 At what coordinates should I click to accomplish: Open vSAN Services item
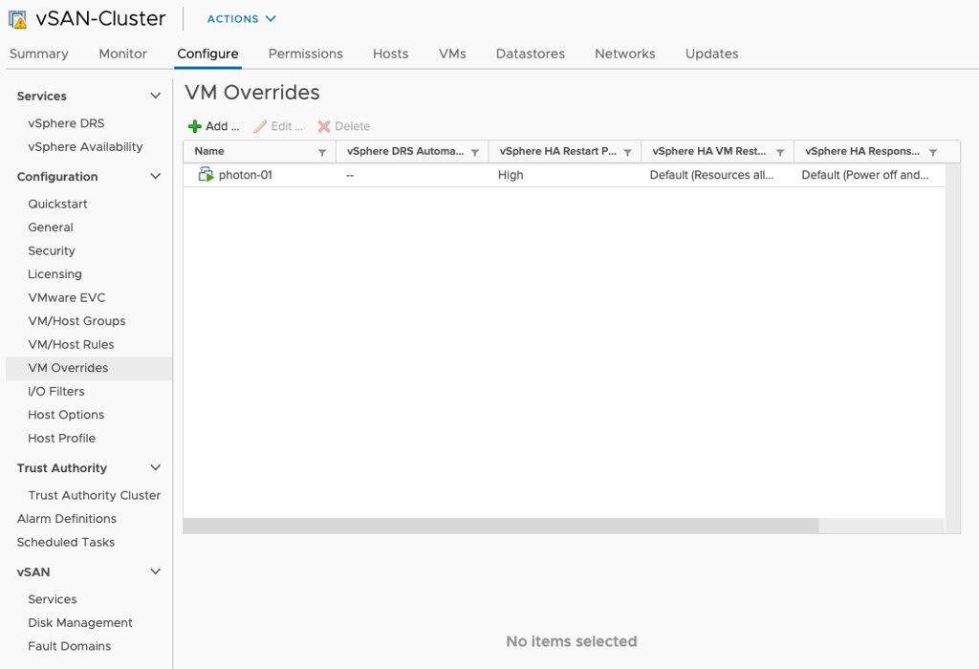click(53, 599)
